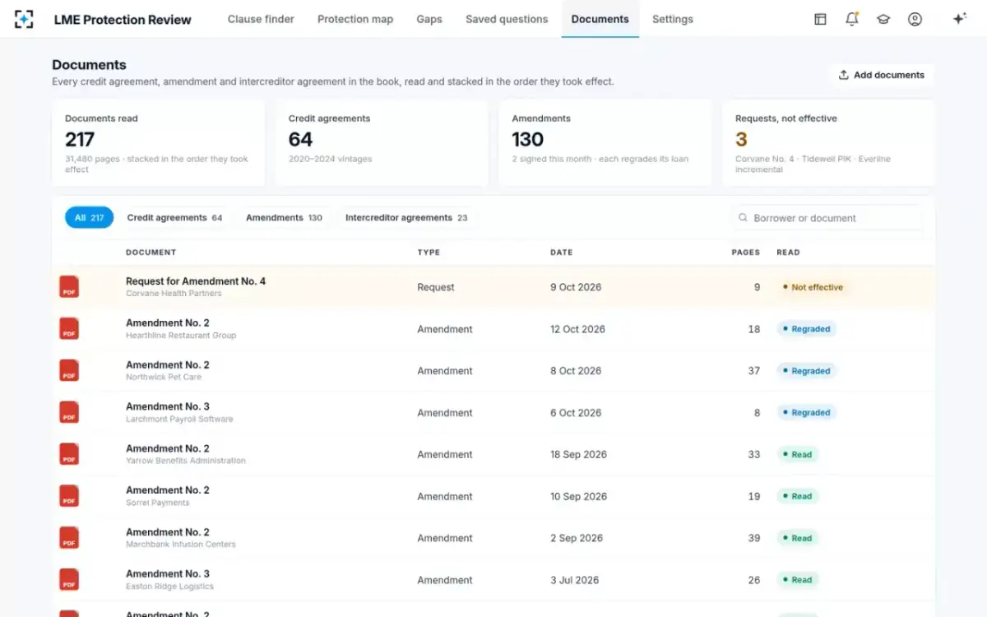Switch to Clause finder tab
Screen dimensions: 987x617
(x=261, y=19)
